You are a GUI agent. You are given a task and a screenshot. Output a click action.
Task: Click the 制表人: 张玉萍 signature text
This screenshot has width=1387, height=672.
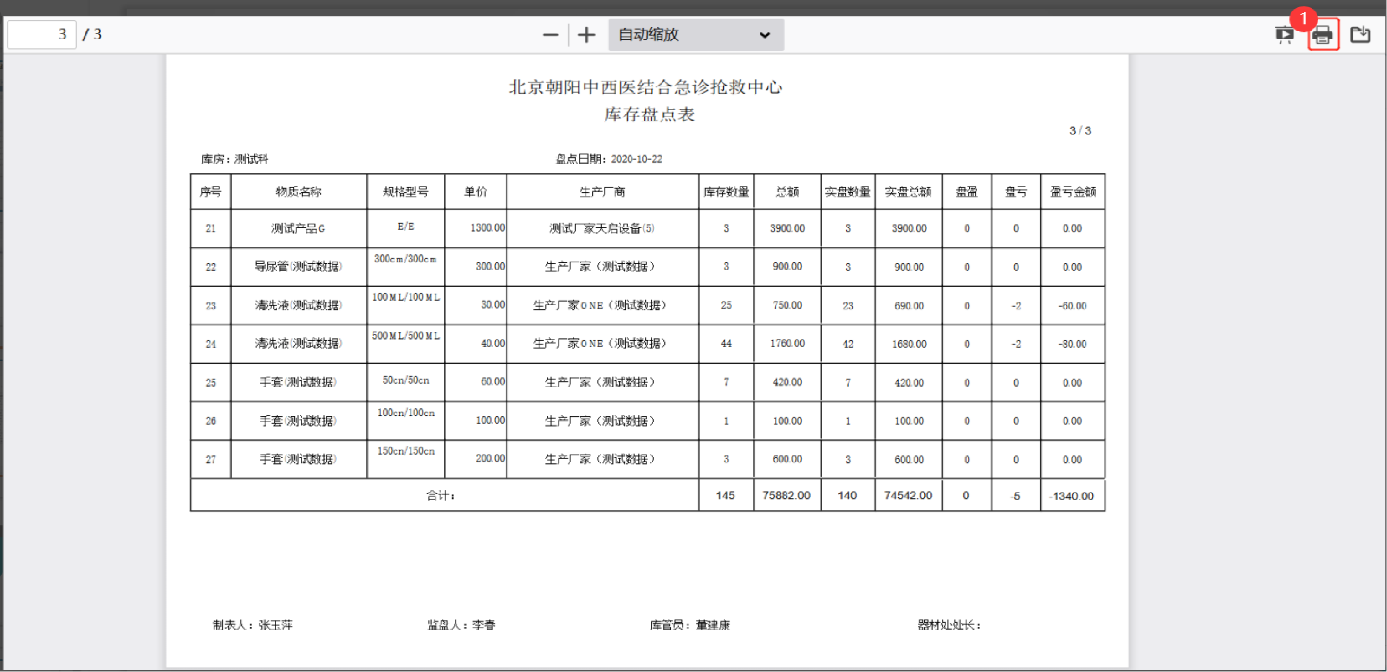point(253,625)
